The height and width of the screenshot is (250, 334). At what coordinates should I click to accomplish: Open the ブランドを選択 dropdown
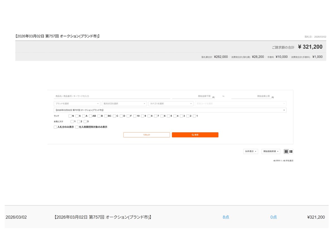(77, 104)
